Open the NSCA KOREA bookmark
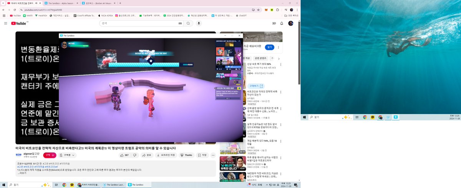This screenshot has width=461, height=188. pos(105,16)
